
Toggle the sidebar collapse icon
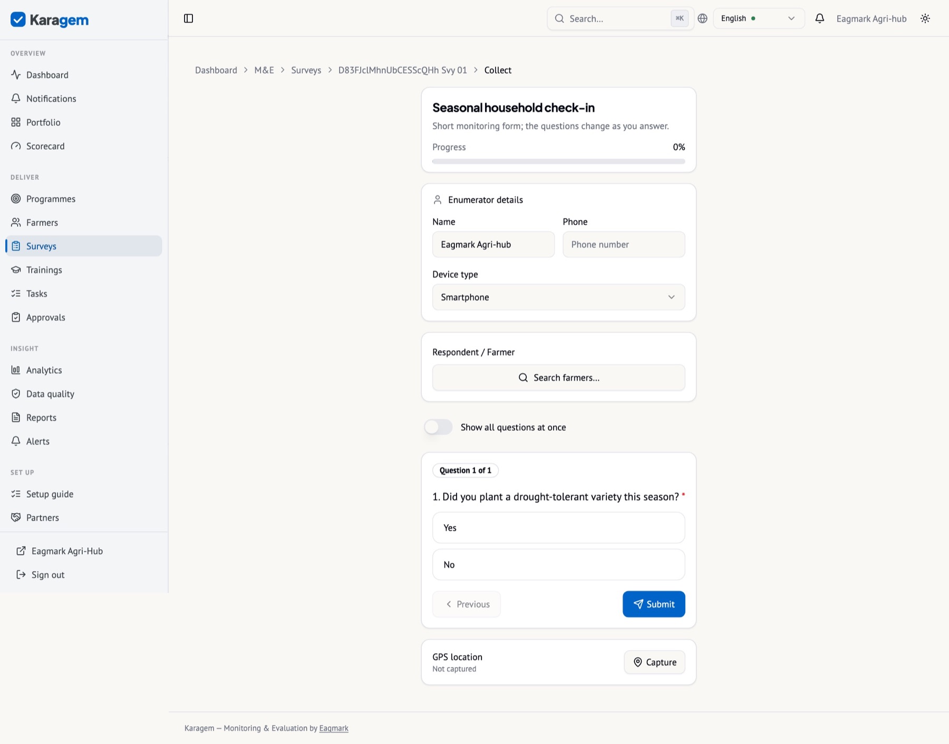[x=188, y=18]
